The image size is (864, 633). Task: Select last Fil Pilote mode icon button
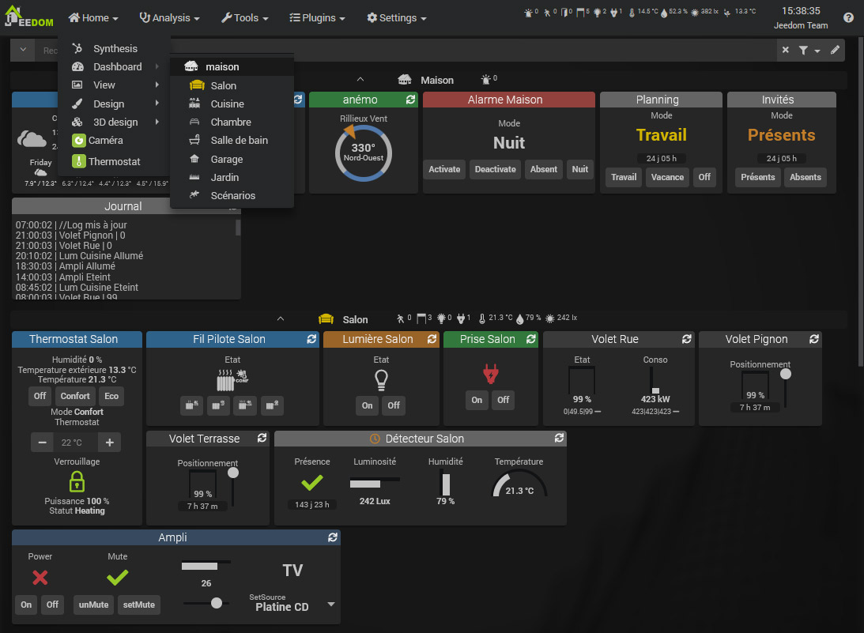(x=272, y=405)
